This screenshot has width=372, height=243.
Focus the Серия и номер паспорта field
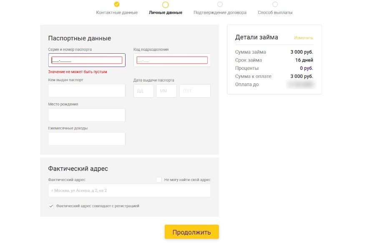click(87, 60)
